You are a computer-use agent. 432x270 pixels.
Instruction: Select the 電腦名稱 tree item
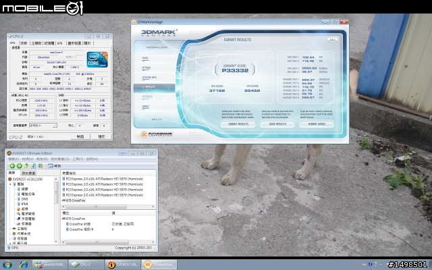[x=26, y=194]
